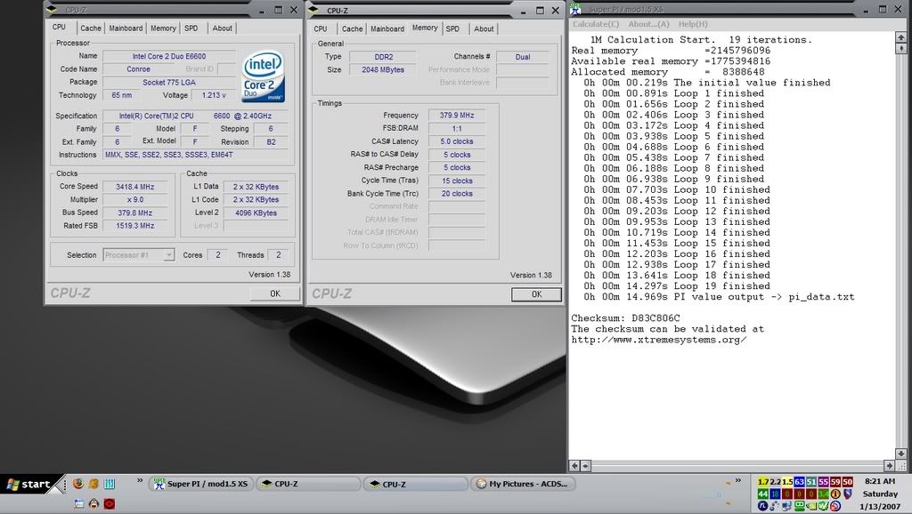Screen dimensions: 912x514
Task: Switch to My Pictures - ACDSee taskbar button
Action: coord(522,484)
